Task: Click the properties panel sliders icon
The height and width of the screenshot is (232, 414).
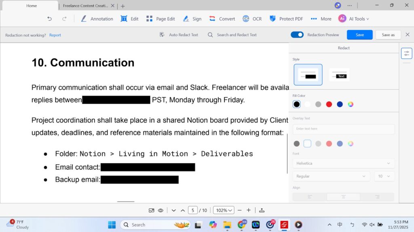Action: pyautogui.click(x=406, y=53)
